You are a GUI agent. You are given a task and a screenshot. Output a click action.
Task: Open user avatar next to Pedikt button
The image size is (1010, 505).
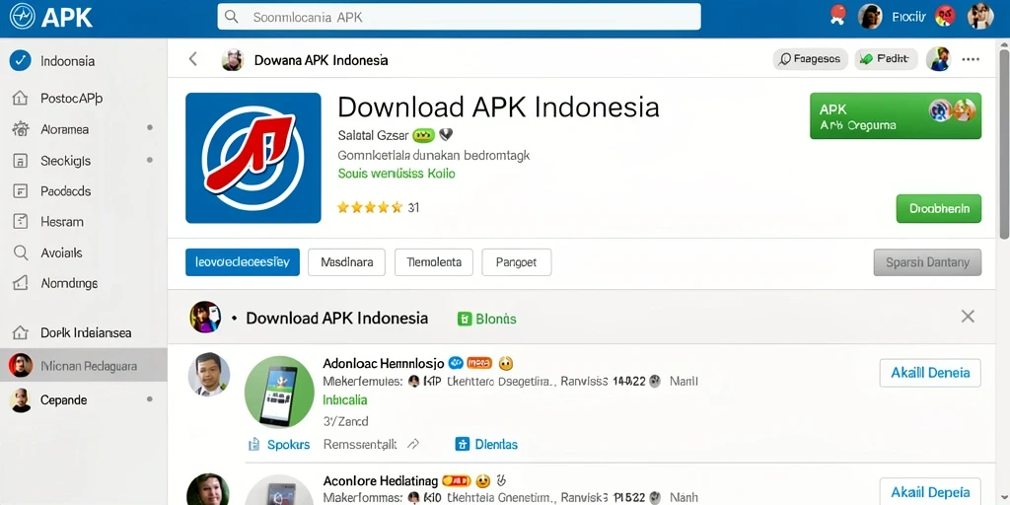pyautogui.click(x=938, y=59)
